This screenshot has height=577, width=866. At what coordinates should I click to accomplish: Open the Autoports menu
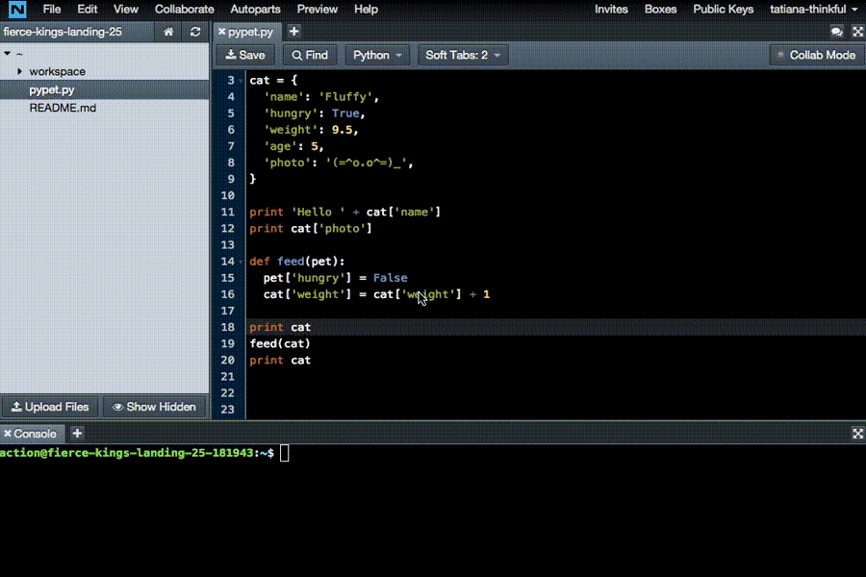255,9
